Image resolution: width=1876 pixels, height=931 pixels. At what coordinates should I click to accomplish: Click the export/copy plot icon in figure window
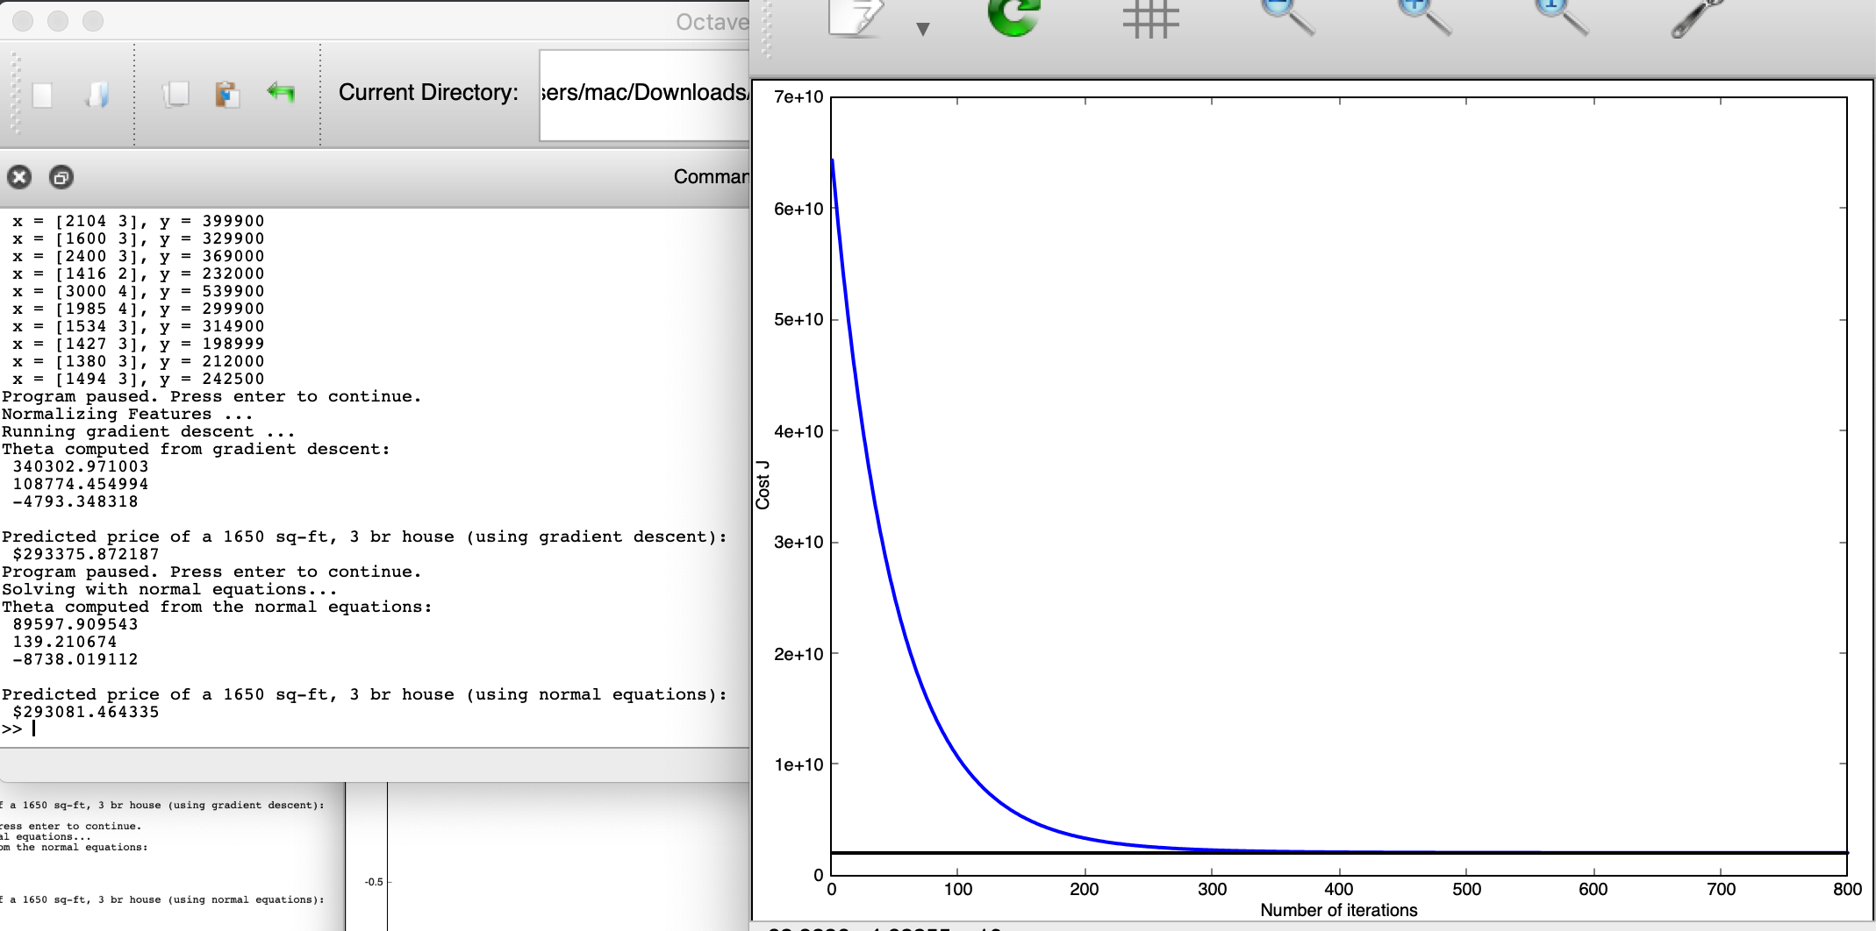(856, 18)
